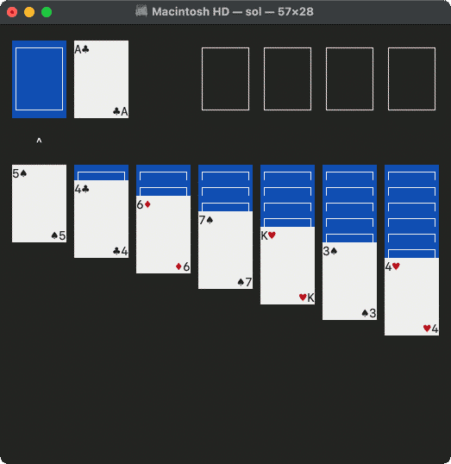The height and width of the screenshot is (464, 451).
Task: Click the first empty foundation slot
Action: [226, 79]
